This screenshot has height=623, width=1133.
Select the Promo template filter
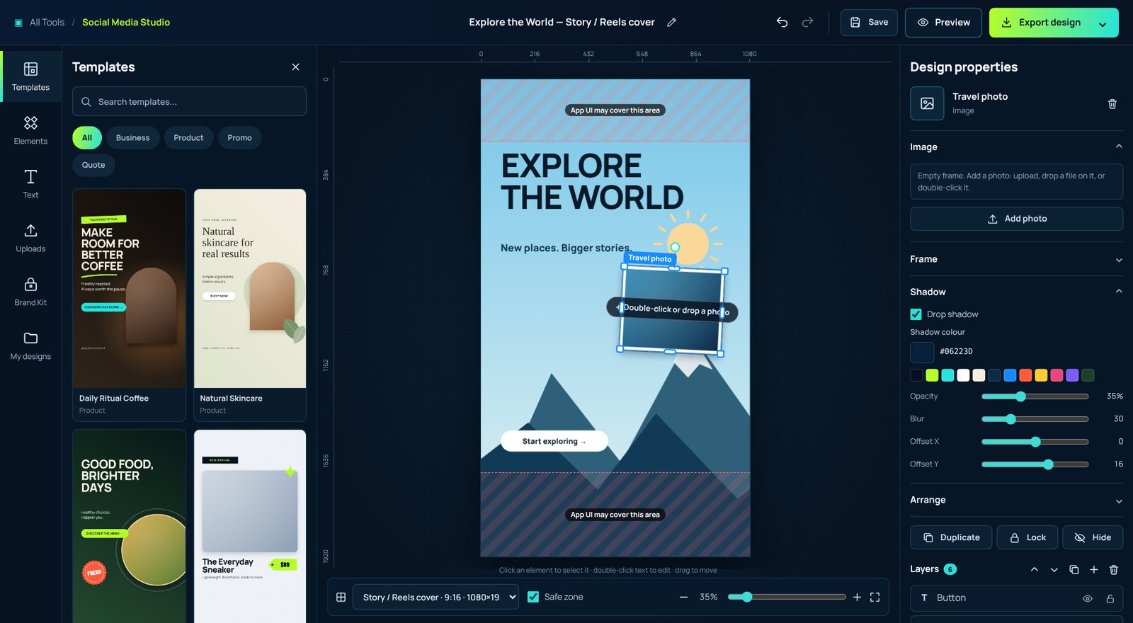click(x=239, y=138)
